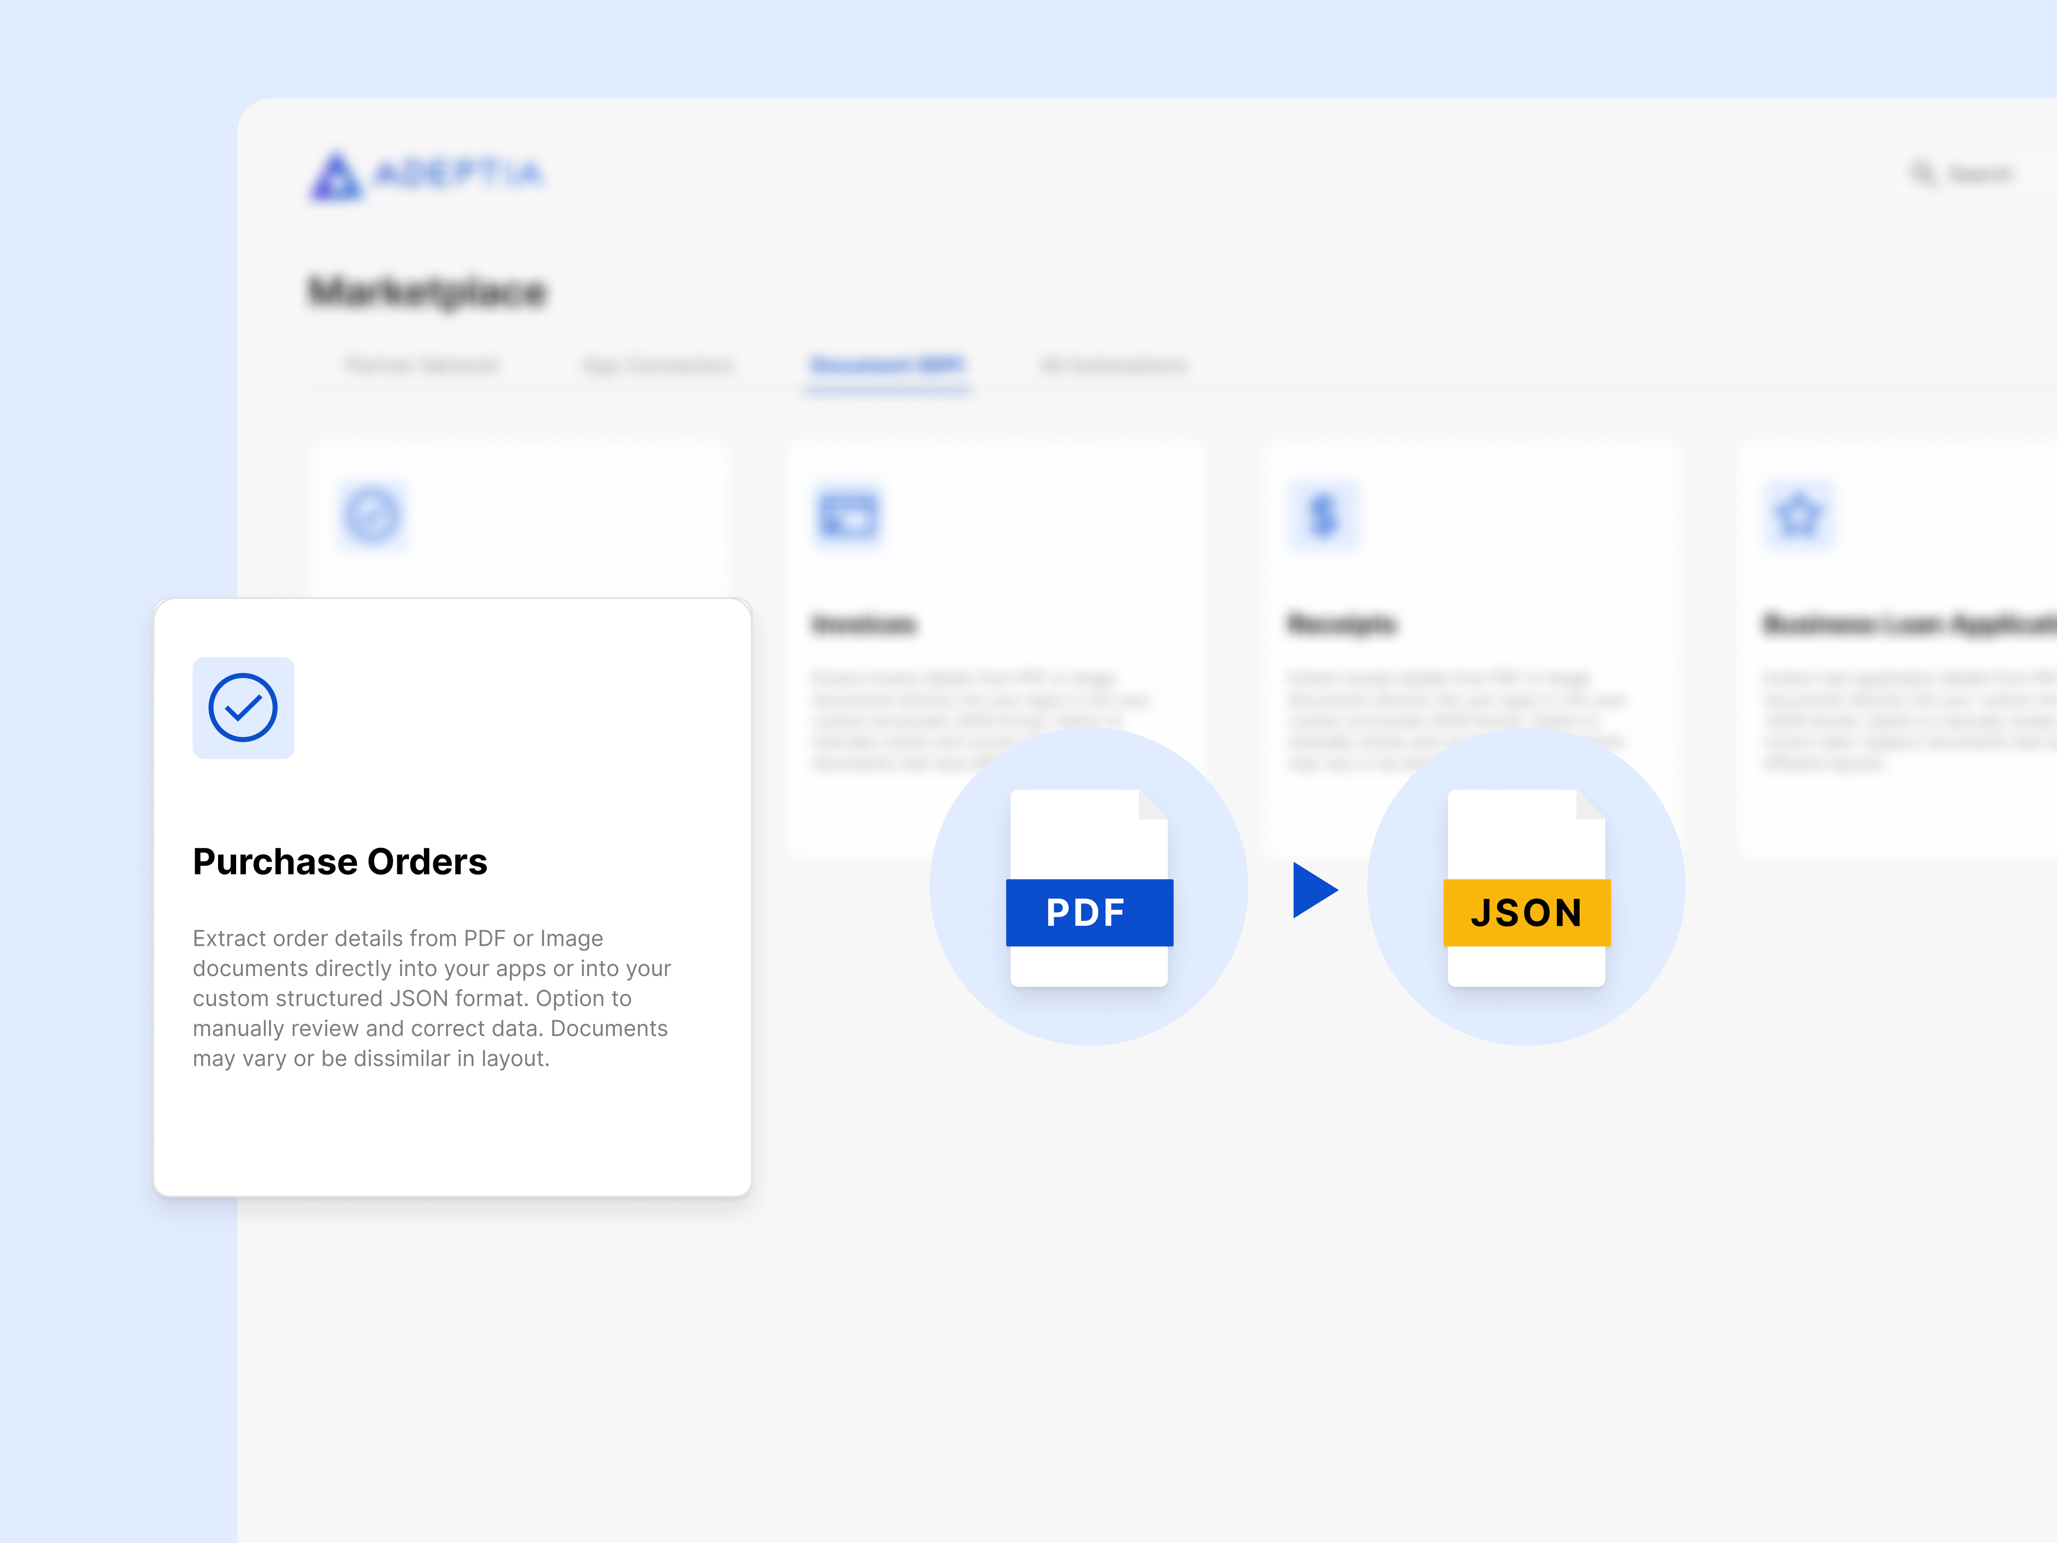Open the Invoices card title

click(x=864, y=624)
